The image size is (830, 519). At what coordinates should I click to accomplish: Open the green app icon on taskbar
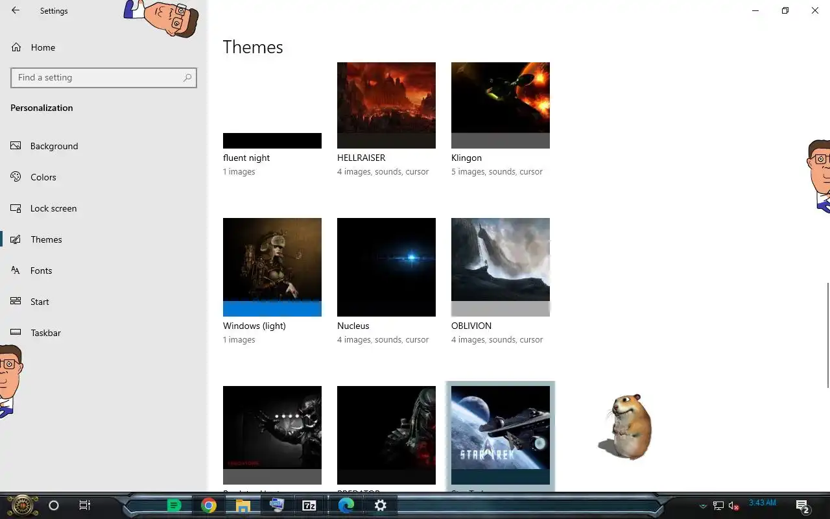click(174, 505)
